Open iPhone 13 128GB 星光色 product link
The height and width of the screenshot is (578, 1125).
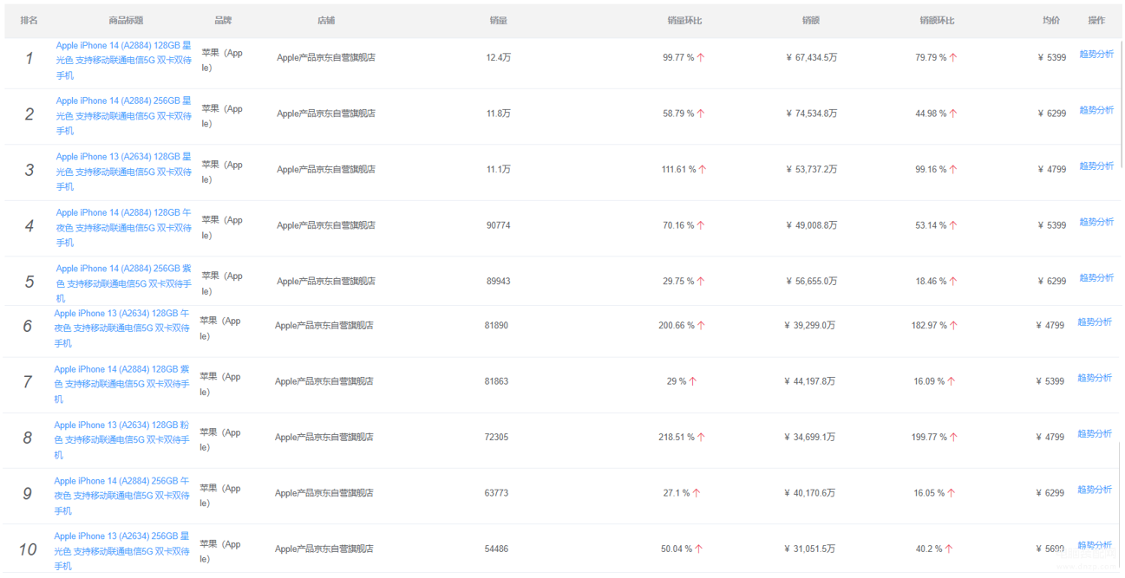point(124,171)
